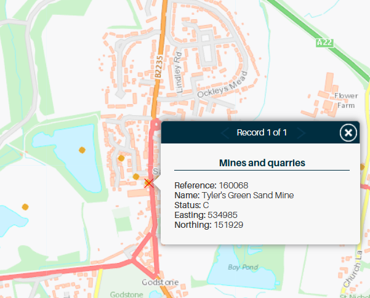This screenshot has width=370, height=298.
Task: Go to next record arrow
Action: coord(300,132)
